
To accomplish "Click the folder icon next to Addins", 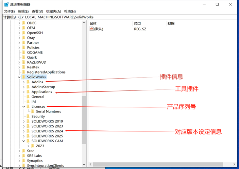I will click(28, 82).
